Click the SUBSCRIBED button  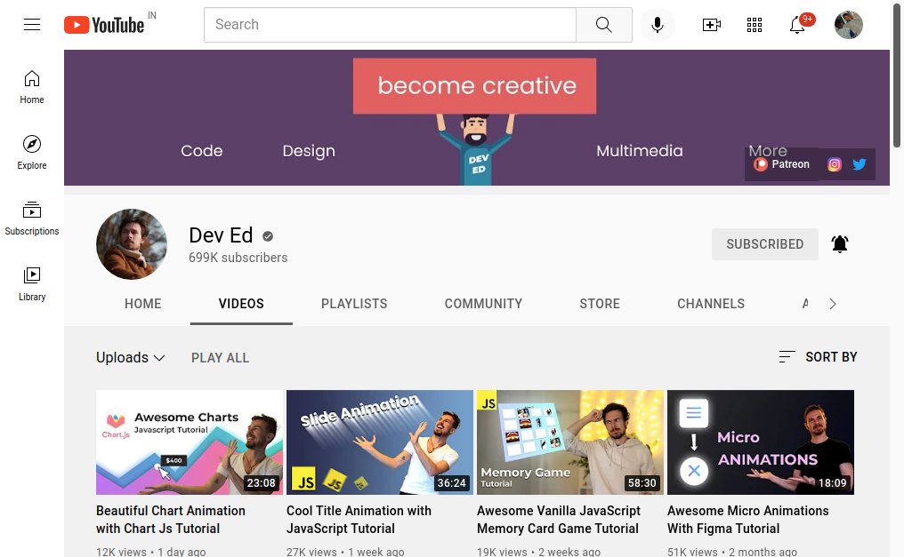click(x=764, y=244)
